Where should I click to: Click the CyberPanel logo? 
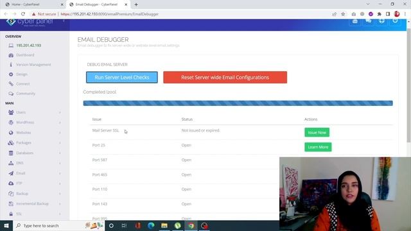(x=30, y=22)
